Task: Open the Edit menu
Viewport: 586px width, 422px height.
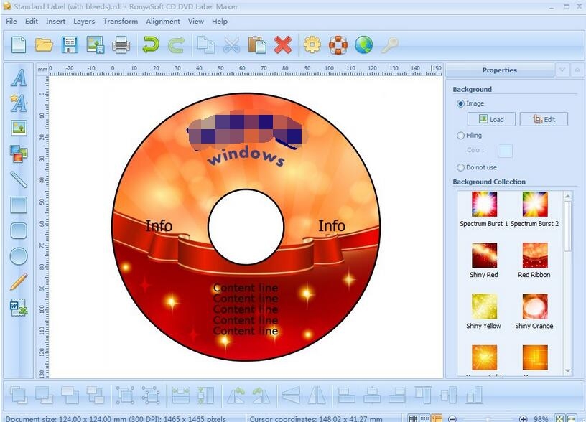Action: click(x=32, y=22)
